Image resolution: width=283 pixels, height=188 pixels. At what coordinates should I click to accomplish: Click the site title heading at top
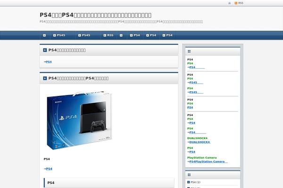[x=96, y=15]
